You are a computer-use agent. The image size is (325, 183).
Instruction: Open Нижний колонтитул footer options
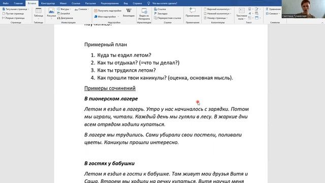[x=217, y=14]
